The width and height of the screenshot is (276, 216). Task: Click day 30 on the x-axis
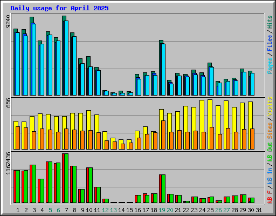(251, 210)
